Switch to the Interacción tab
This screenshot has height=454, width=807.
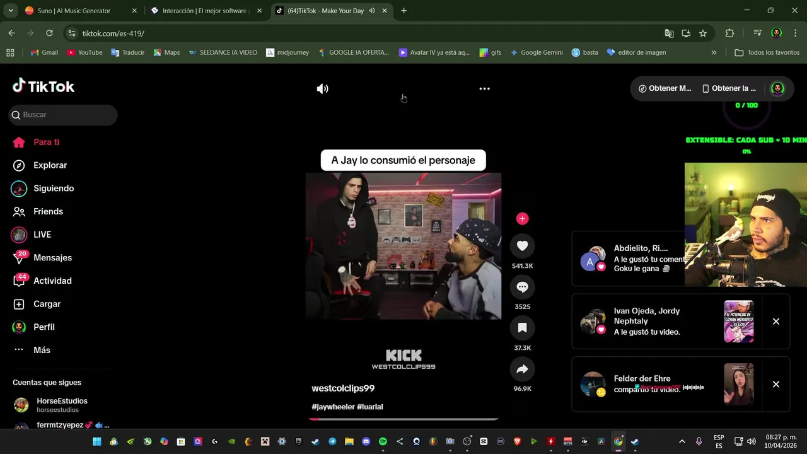tap(206, 11)
